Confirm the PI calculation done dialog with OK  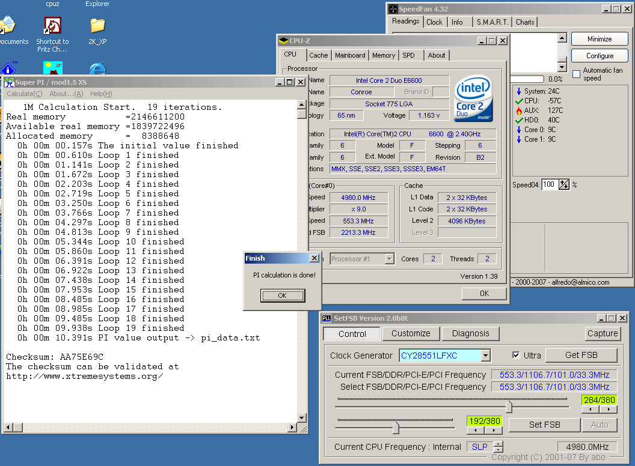click(282, 295)
